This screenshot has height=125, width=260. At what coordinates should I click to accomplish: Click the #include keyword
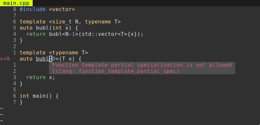tap(33, 9)
